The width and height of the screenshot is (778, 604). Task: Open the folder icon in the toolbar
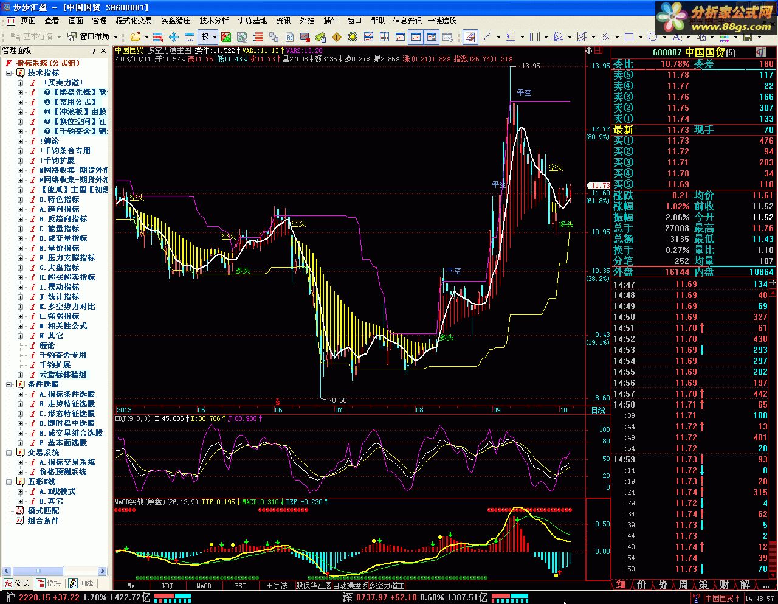(135, 36)
